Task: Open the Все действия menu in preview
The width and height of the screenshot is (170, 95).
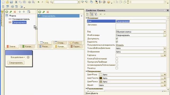Action: tap(18, 57)
